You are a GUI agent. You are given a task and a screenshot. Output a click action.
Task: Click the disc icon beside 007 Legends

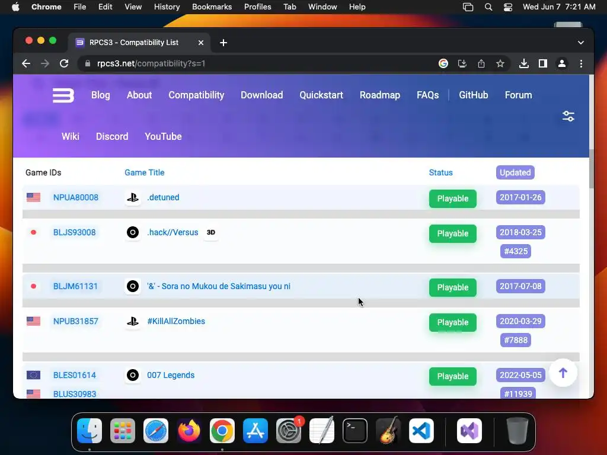pos(133,375)
